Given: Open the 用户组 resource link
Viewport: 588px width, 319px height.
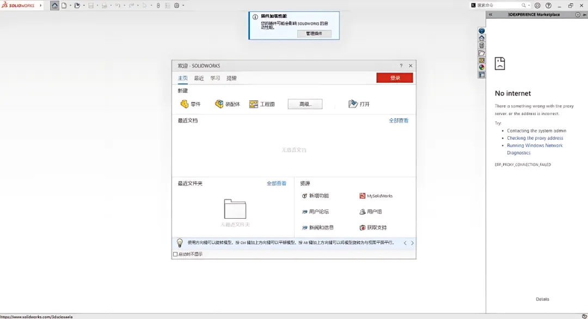Looking at the screenshot, I should pyautogui.click(x=371, y=212).
